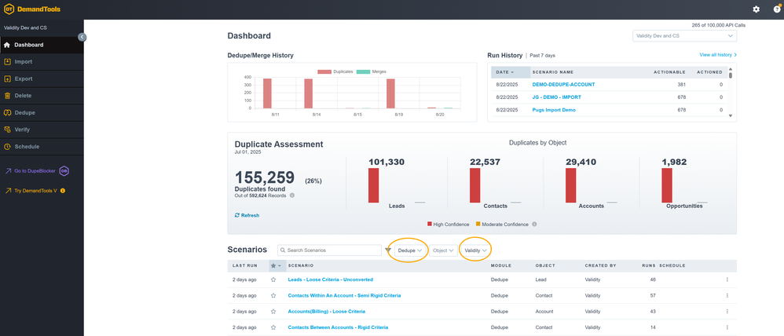Click info icon beside Moderate Confidence
The image size is (784, 336).
[x=534, y=225]
